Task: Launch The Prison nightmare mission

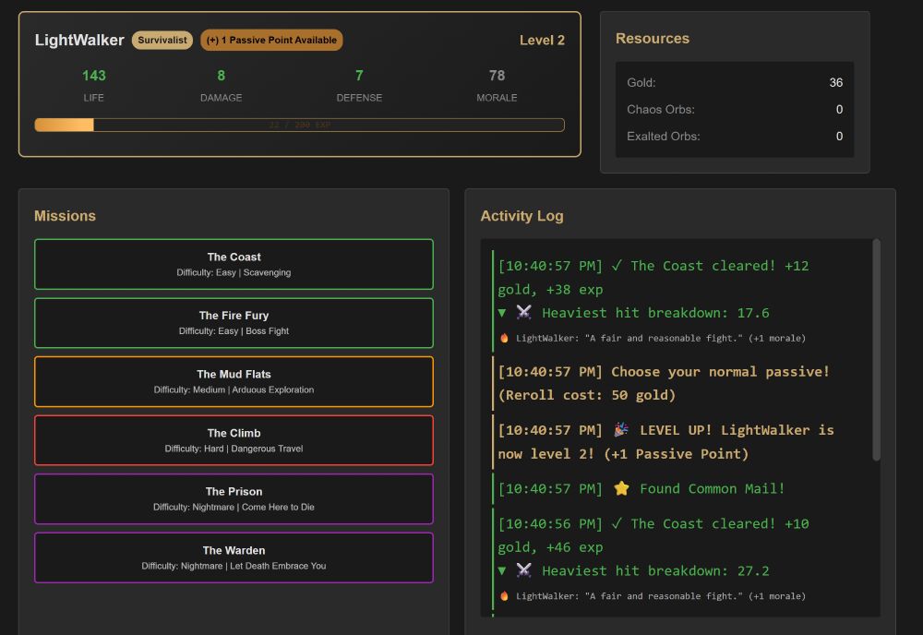Action: pyautogui.click(x=234, y=499)
